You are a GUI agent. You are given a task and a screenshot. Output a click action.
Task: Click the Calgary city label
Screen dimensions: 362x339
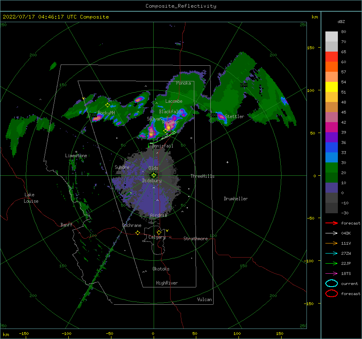157,237
